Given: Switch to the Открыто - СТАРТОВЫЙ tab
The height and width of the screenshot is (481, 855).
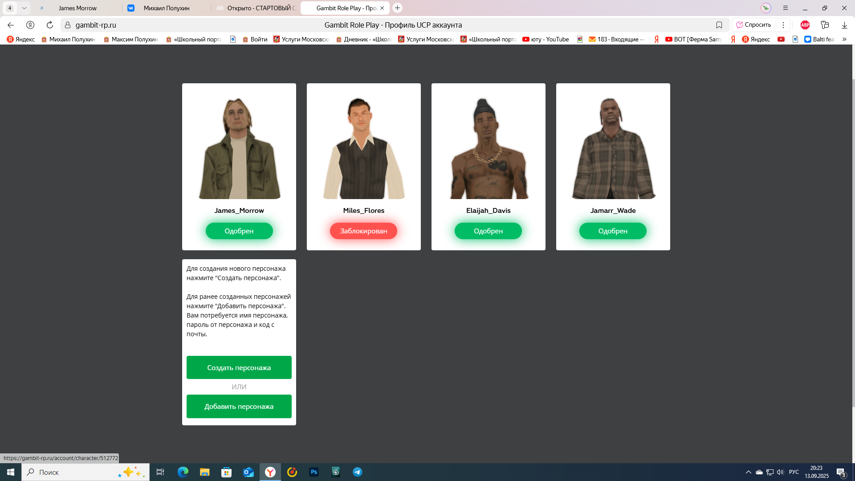Looking at the screenshot, I should pyautogui.click(x=256, y=8).
